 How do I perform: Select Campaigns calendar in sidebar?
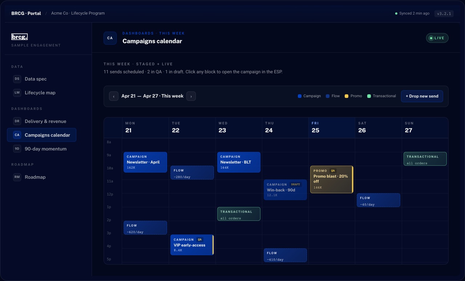42,135
